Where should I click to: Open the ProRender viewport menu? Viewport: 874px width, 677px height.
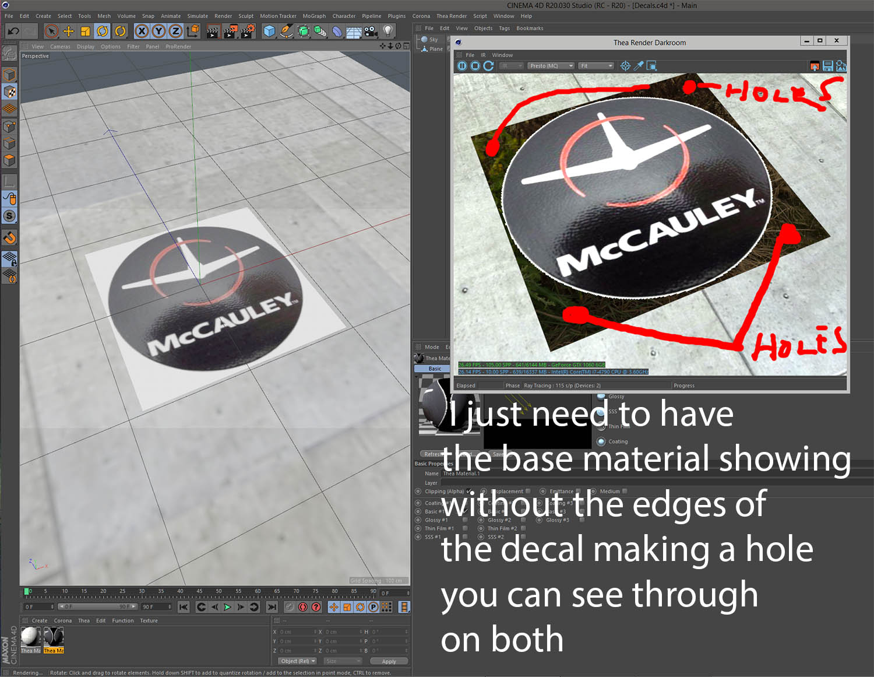[x=178, y=47]
